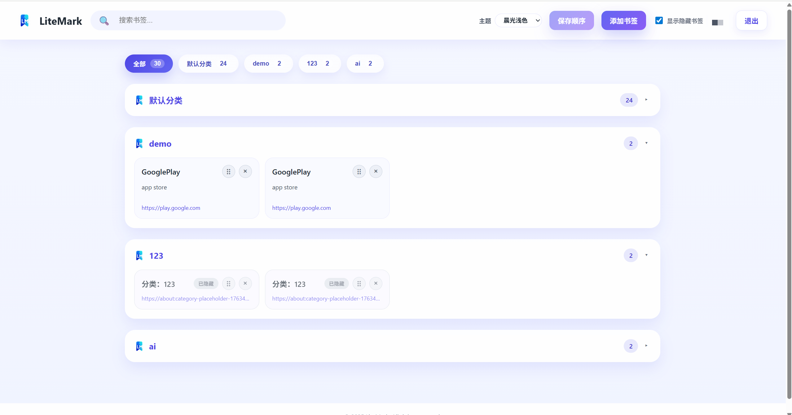Remove the second 分类：123 bookmark
Image resolution: width=792 pixels, height=415 pixels.
(x=376, y=283)
